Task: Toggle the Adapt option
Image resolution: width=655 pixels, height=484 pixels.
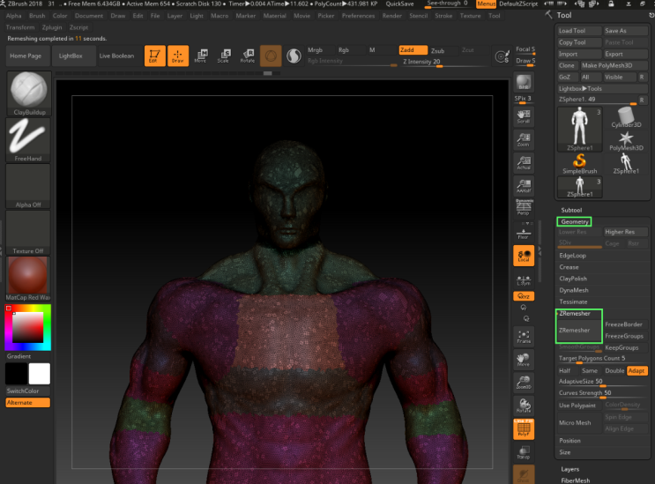Action: click(636, 371)
